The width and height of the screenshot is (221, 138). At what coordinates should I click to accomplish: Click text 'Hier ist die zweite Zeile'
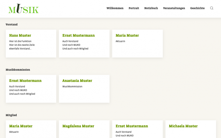pyautogui.click(x=22, y=45)
